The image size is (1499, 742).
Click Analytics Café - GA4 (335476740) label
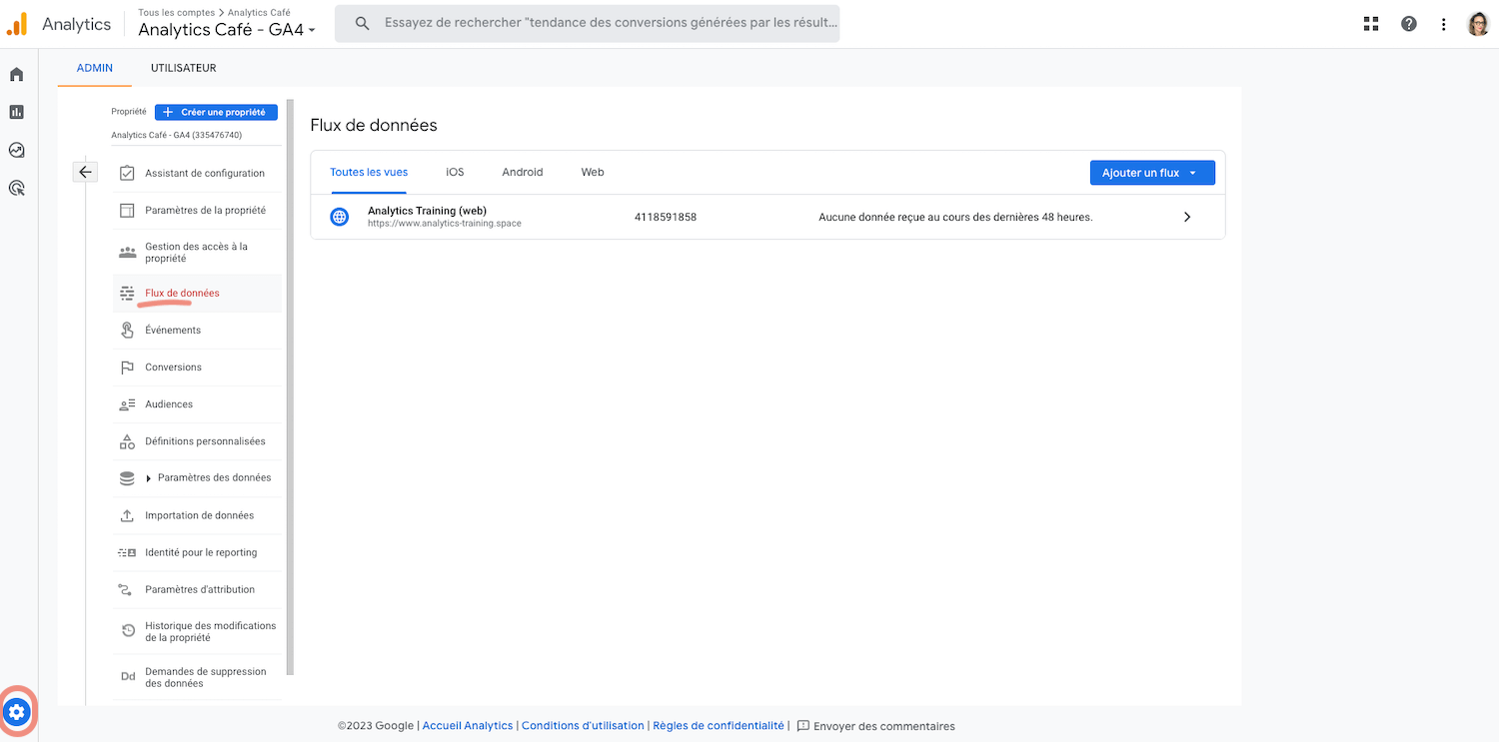pyautogui.click(x=177, y=135)
